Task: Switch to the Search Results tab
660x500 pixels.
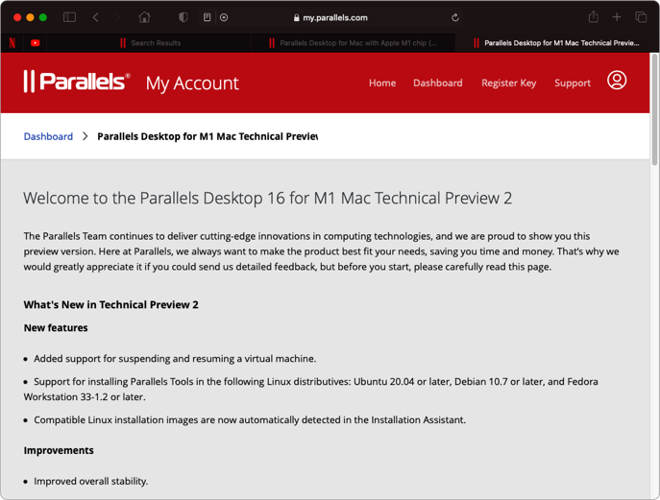Action: point(149,43)
